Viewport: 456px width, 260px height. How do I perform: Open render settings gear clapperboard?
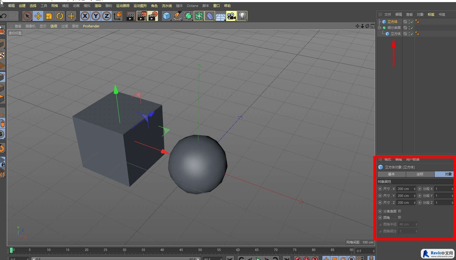click(x=153, y=16)
